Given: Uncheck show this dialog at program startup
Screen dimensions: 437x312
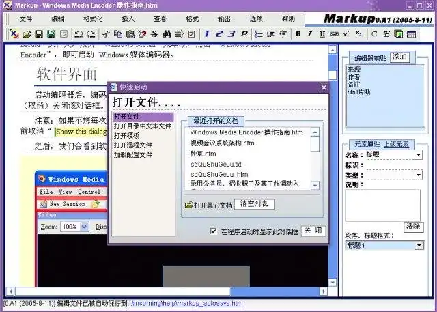Looking at the screenshot, I should (x=214, y=231).
